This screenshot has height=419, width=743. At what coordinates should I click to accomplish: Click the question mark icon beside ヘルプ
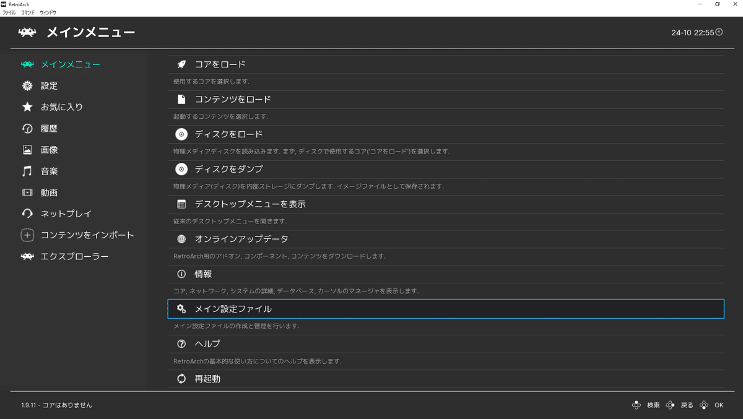pos(181,343)
